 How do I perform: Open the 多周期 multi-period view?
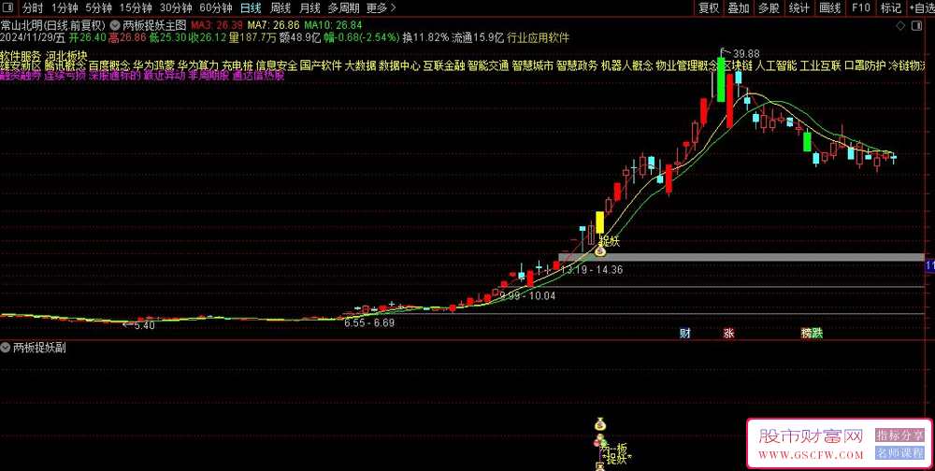pyautogui.click(x=343, y=8)
